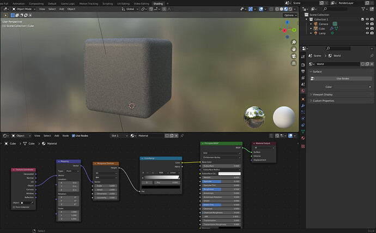Image resolution: width=376 pixels, height=233 pixels.
Task: Select material preview shading icon
Action: [286, 9]
